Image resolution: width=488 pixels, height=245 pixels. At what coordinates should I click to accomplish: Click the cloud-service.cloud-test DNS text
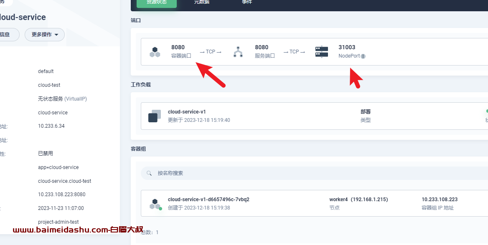click(64, 181)
